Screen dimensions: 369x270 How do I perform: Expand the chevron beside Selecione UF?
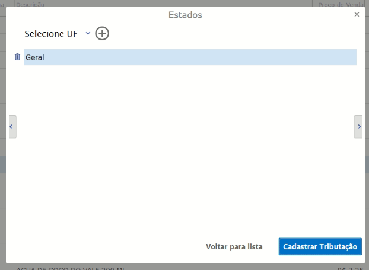coord(88,34)
